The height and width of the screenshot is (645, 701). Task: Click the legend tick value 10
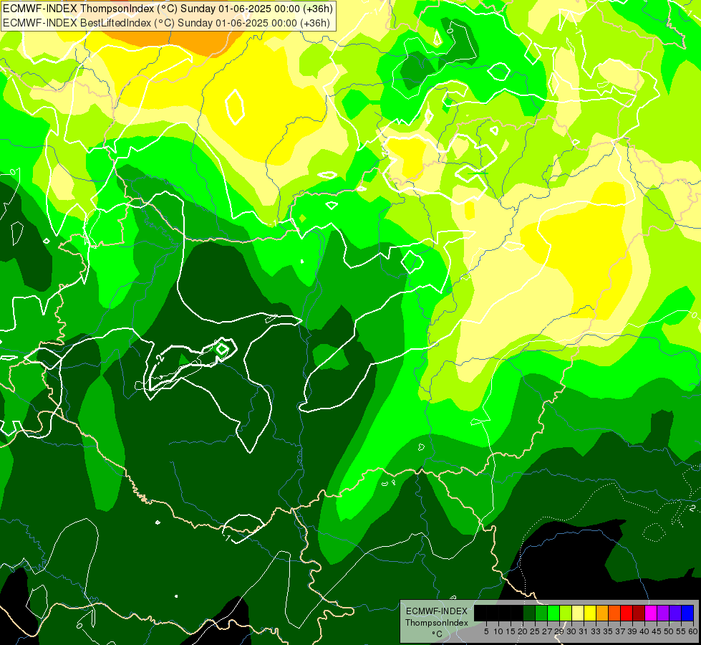pos(498,631)
